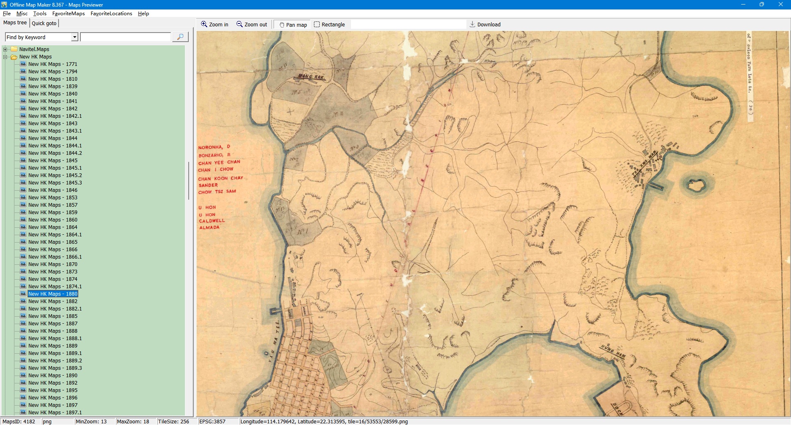Expand the Navitel.Maps tree node
791x425 pixels.
point(5,49)
